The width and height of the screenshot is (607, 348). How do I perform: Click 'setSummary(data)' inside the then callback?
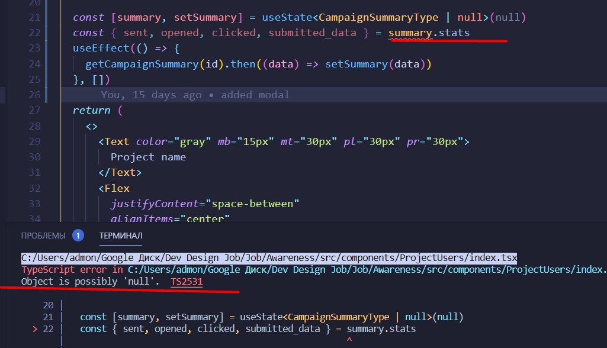click(x=375, y=64)
